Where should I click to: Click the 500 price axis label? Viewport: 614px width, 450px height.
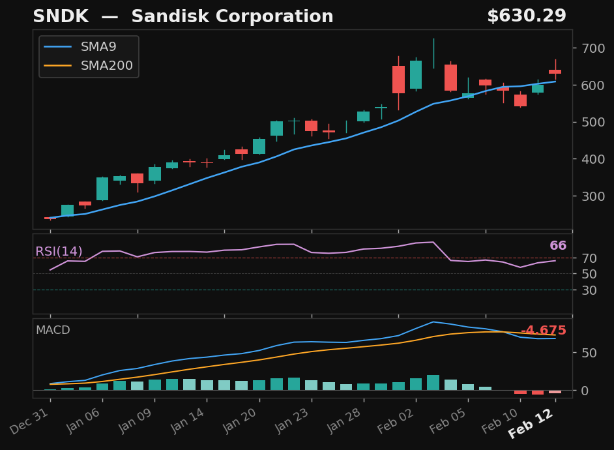pyautogui.click(x=593, y=122)
